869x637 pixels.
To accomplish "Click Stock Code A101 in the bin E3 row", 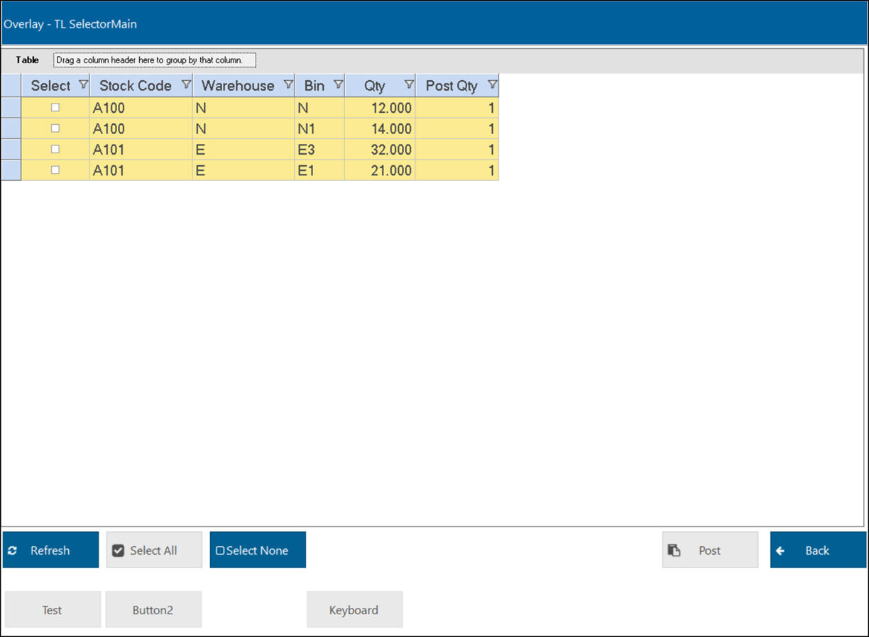I will coord(141,150).
